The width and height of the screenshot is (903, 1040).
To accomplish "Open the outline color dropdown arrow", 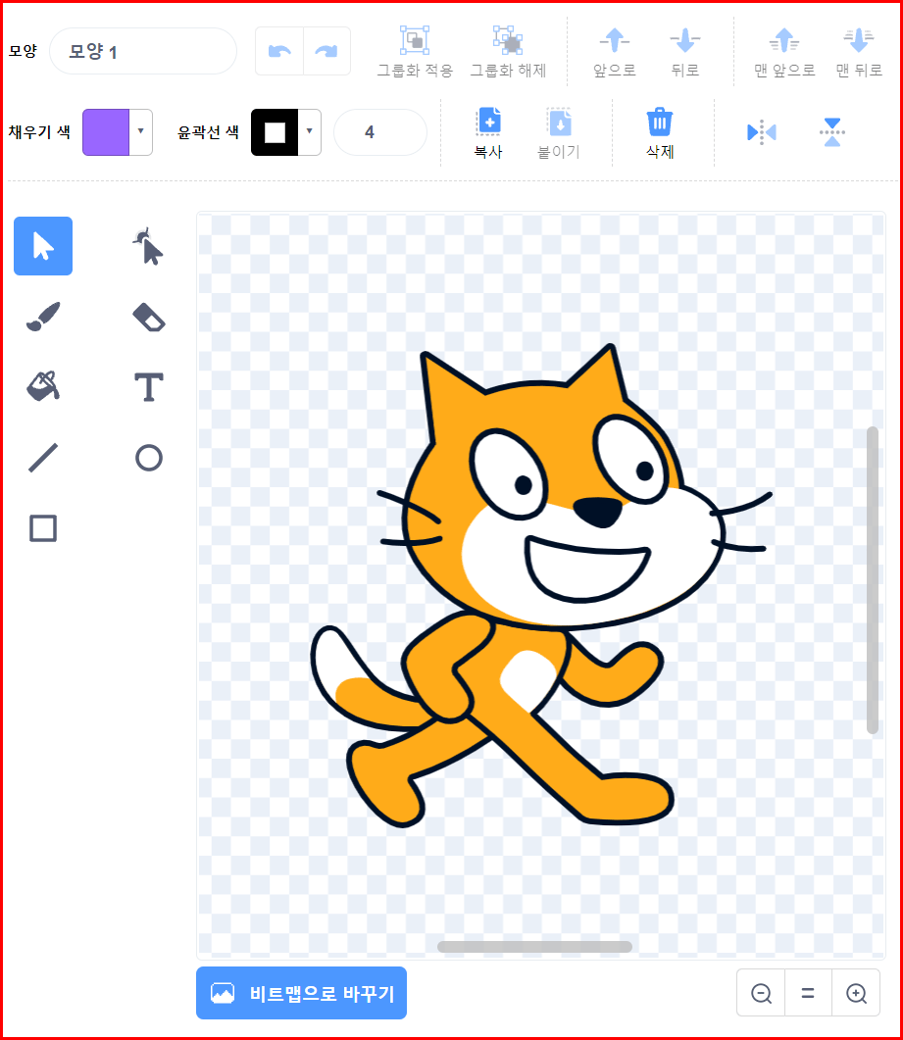I will pos(309,132).
